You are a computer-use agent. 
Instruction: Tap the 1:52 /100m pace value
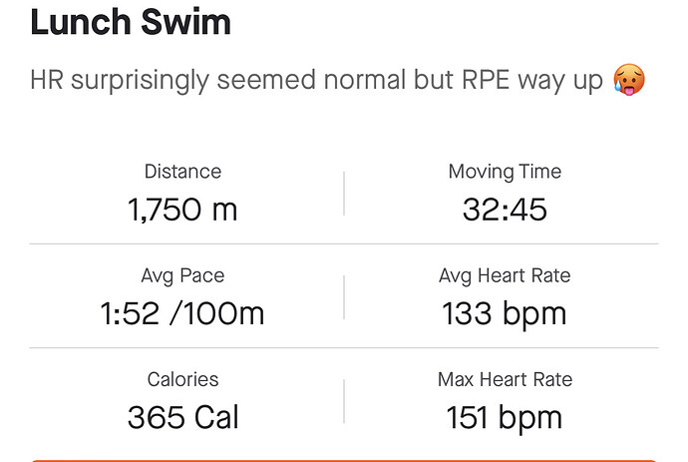(x=182, y=313)
